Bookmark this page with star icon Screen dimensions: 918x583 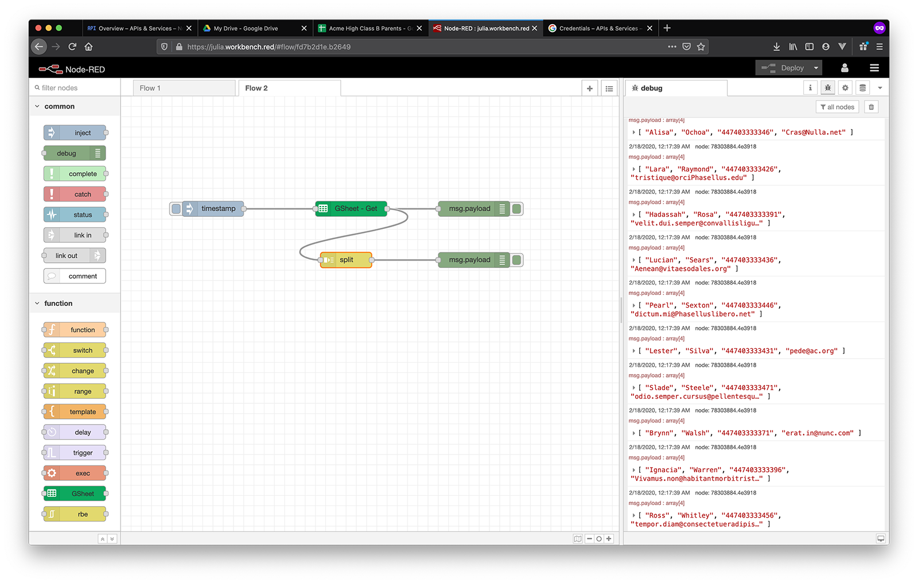(701, 46)
